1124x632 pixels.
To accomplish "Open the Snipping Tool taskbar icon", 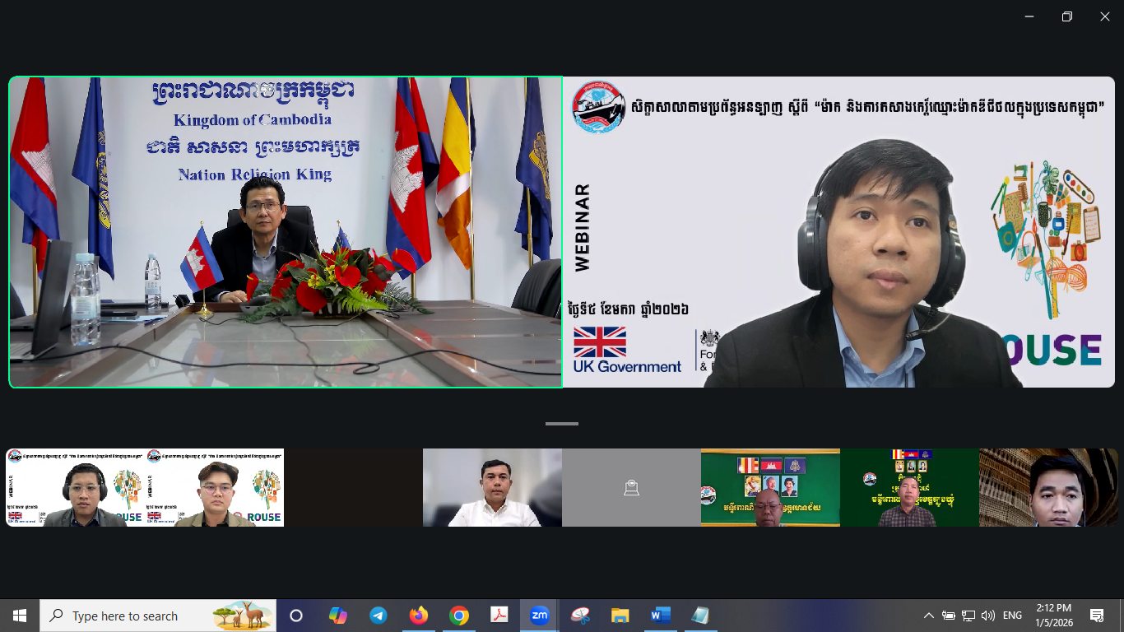I will click(580, 616).
